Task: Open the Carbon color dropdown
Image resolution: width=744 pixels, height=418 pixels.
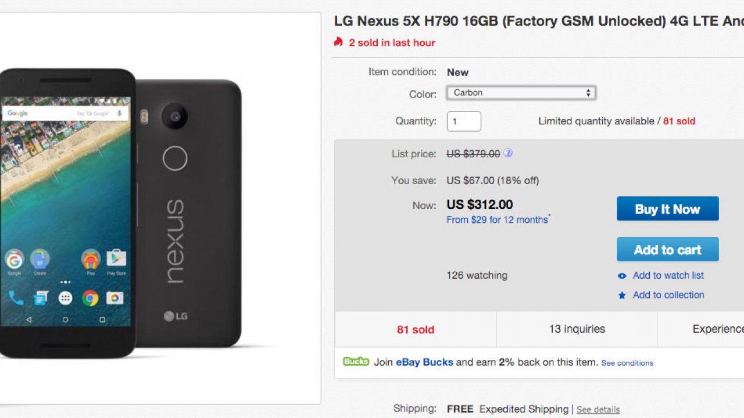Action: click(521, 93)
